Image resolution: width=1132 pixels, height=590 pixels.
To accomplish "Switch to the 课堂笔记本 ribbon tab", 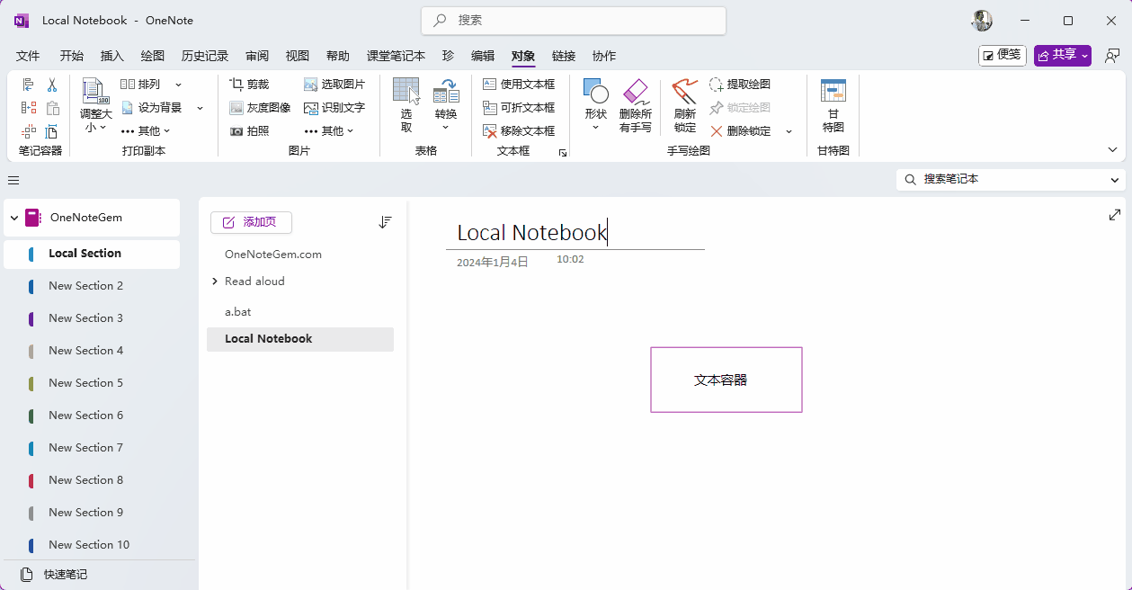I will pyautogui.click(x=396, y=56).
